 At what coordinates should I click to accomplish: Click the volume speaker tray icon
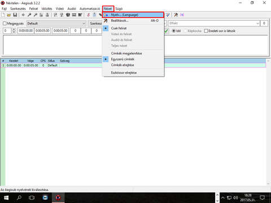tap(235, 198)
